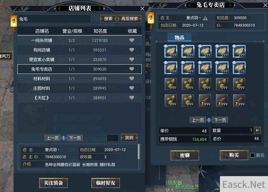Sort by the 知名度 column header
This screenshot has height=192, width=268.
[100, 31]
